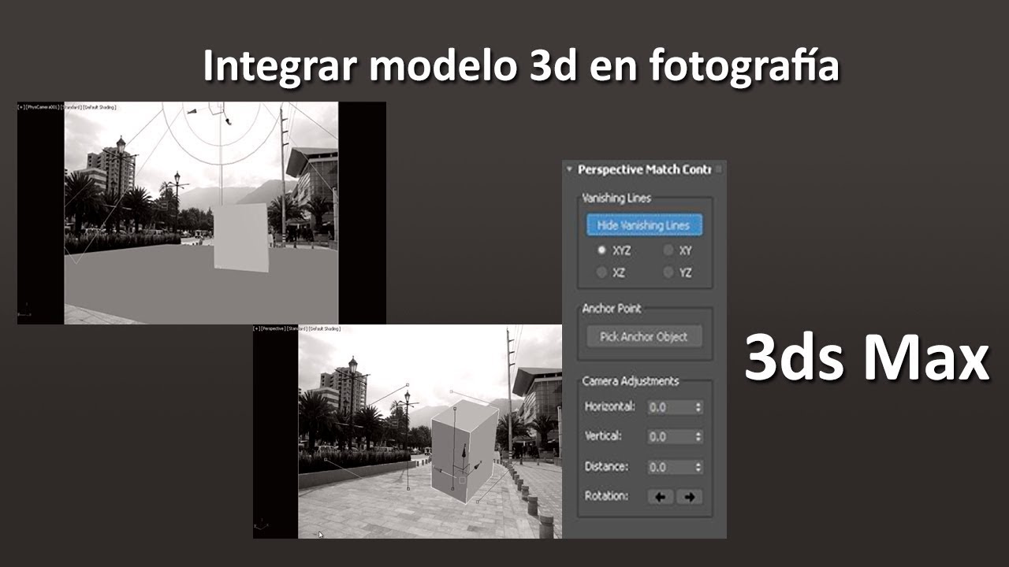Adjust the Distance spinner arrows
Image resolution: width=1009 pixels, height=567 pixels.
(x=698, y=467)
